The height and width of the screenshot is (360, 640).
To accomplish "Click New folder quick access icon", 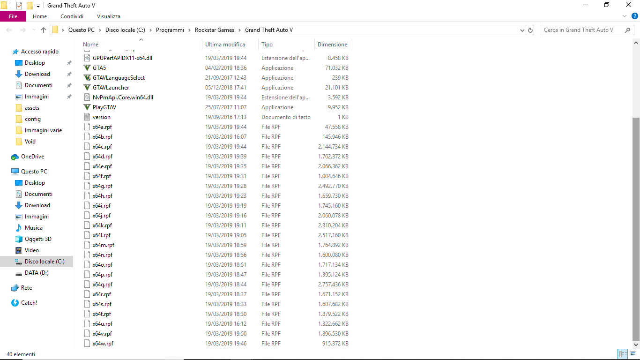I will pos(30,6).
